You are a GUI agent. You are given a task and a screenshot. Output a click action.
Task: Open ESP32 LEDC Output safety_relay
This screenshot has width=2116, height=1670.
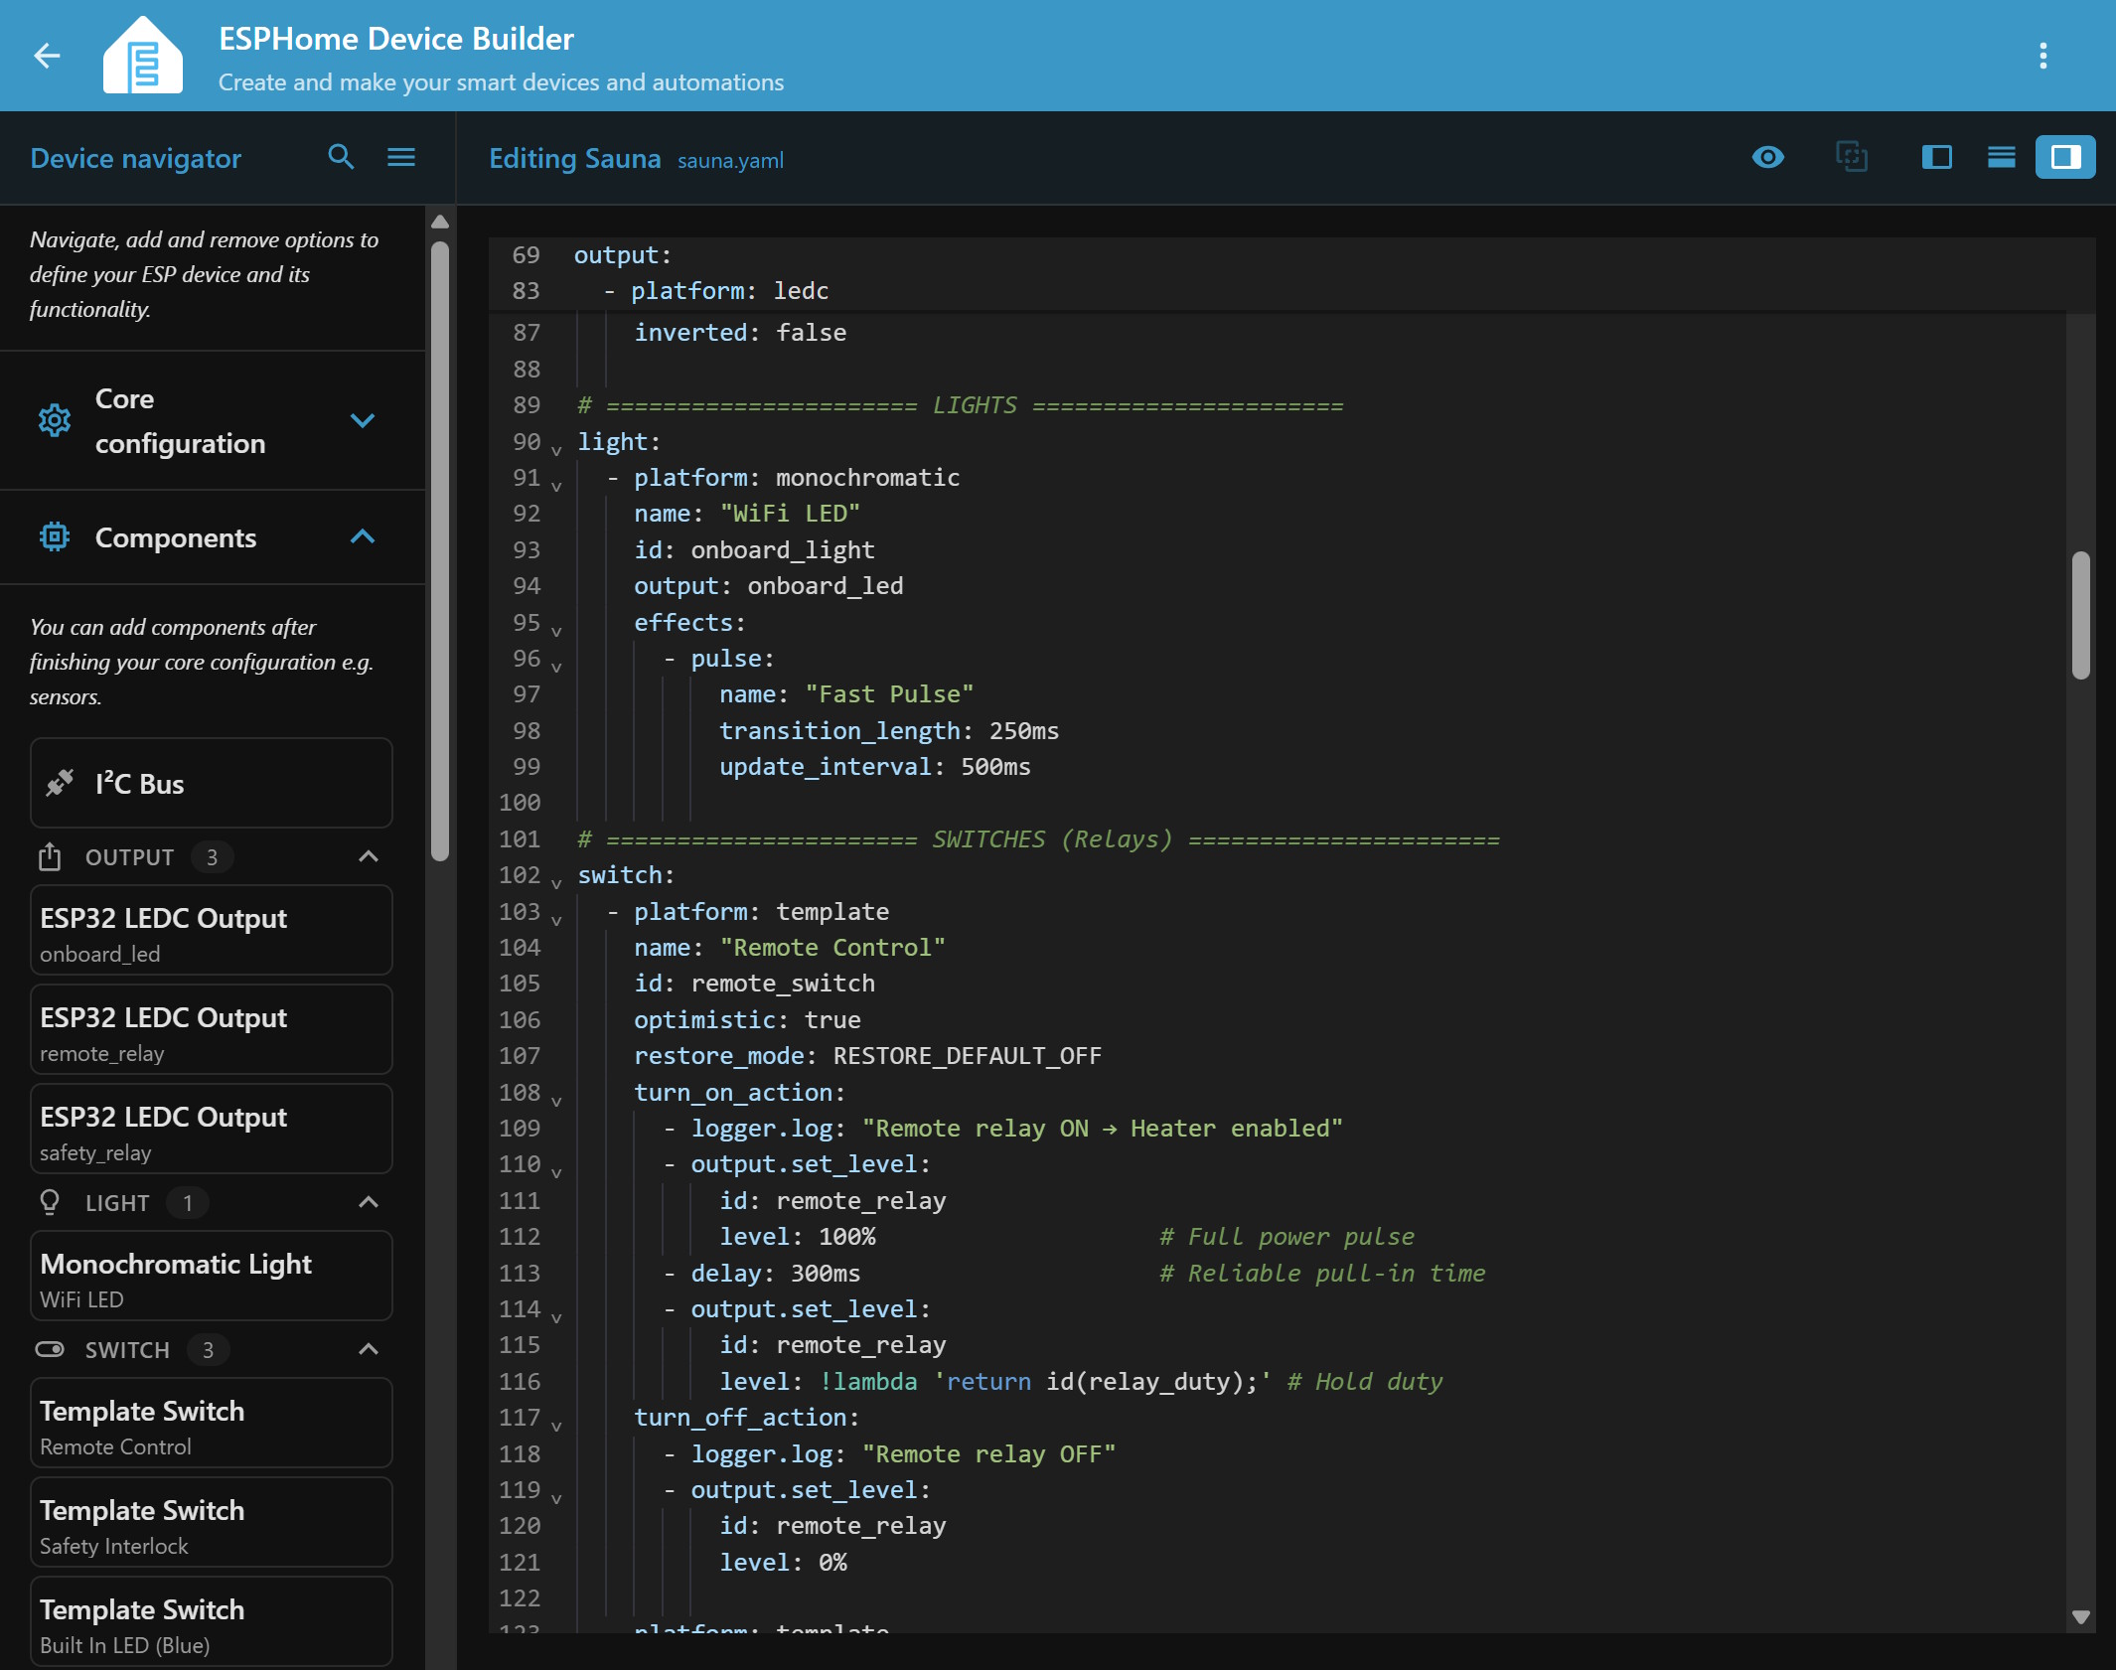(x=212, y=1130)
